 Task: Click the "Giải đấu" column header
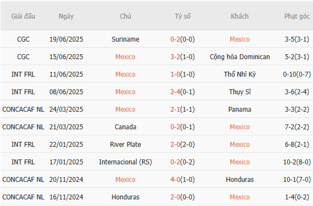click(23, 16)
